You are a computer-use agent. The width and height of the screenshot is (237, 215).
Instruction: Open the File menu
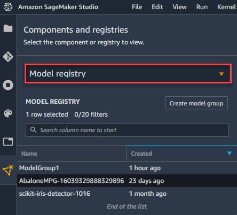point(137,7)
